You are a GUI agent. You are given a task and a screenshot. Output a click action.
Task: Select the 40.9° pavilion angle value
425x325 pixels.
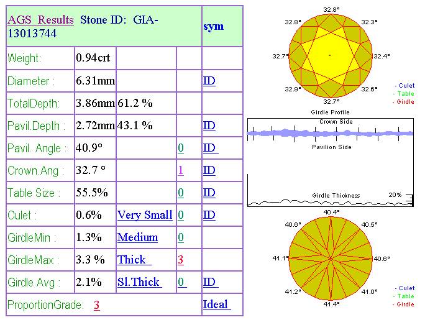pyautogui.click(x=89, y=148)
